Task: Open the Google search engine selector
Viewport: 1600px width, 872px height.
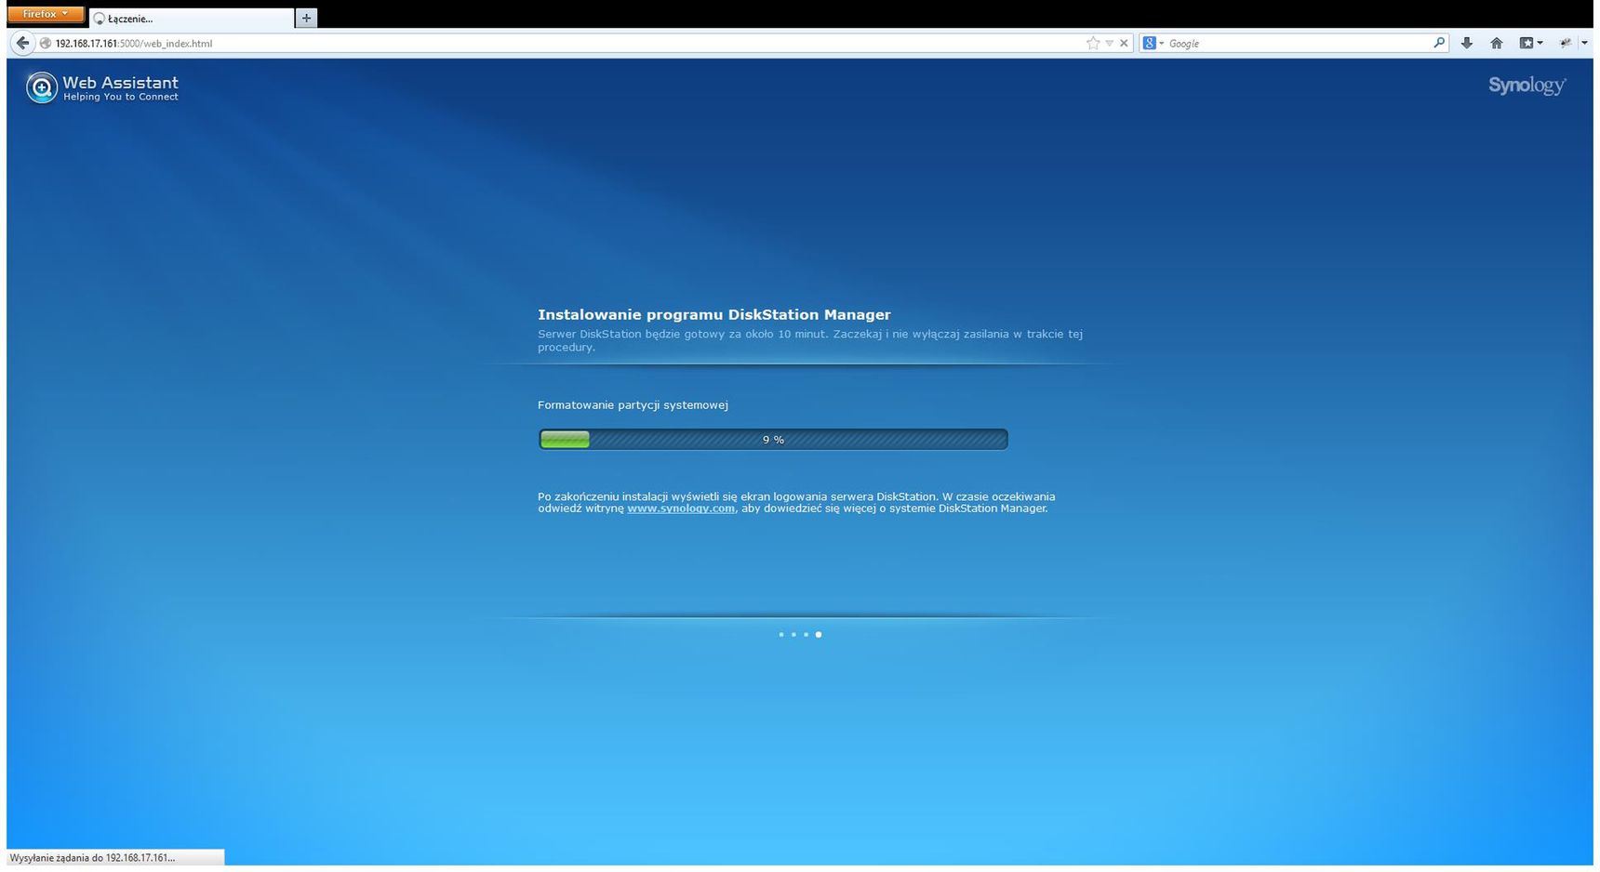Action: [1153, 43]
